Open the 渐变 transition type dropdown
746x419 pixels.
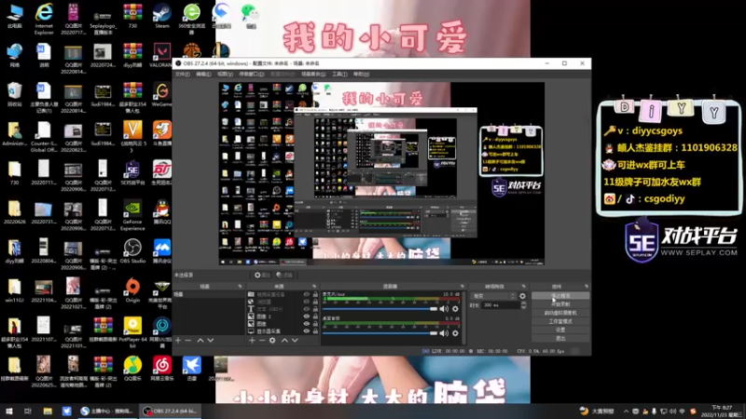coord(493,296)
